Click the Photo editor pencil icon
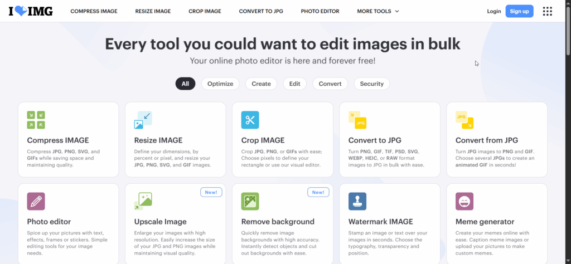 [36, 201]
